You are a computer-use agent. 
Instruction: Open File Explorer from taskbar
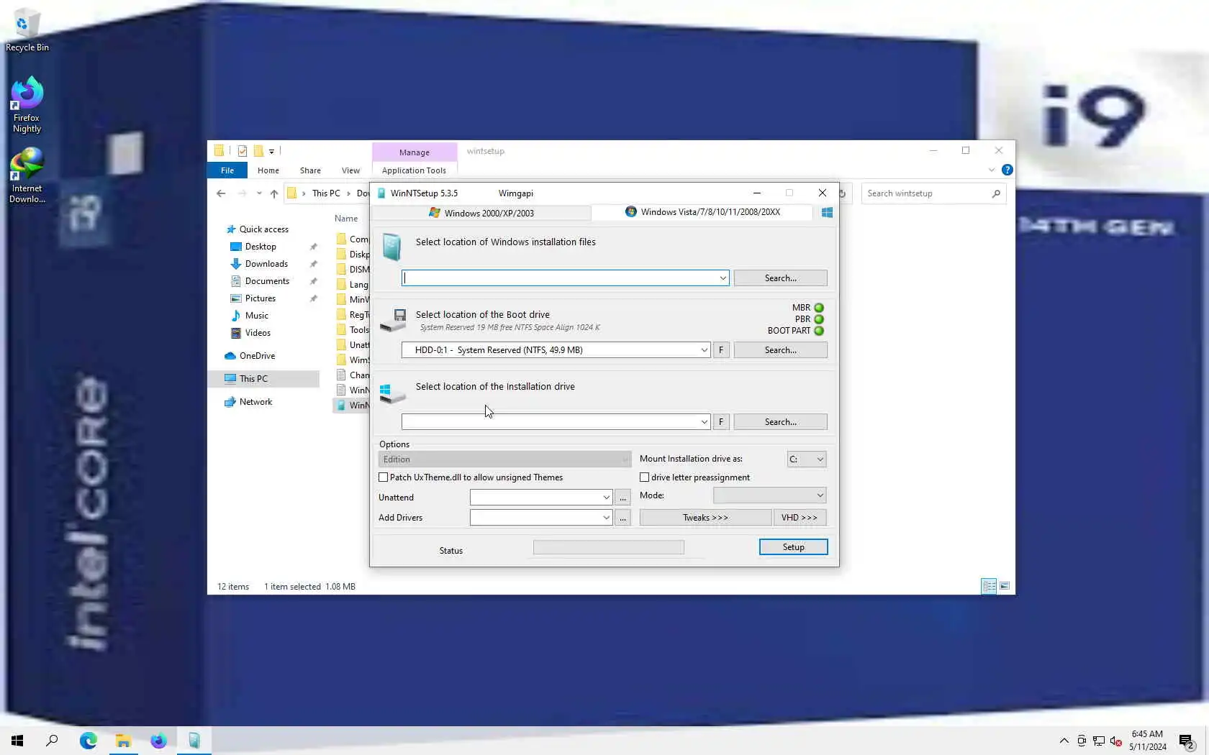coord(124,741)
